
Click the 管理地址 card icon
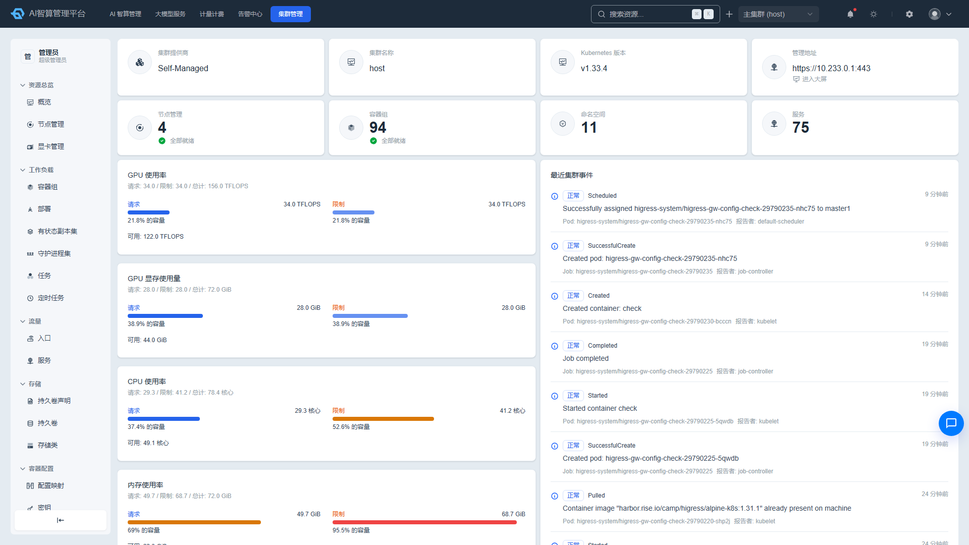pos(774,67)
